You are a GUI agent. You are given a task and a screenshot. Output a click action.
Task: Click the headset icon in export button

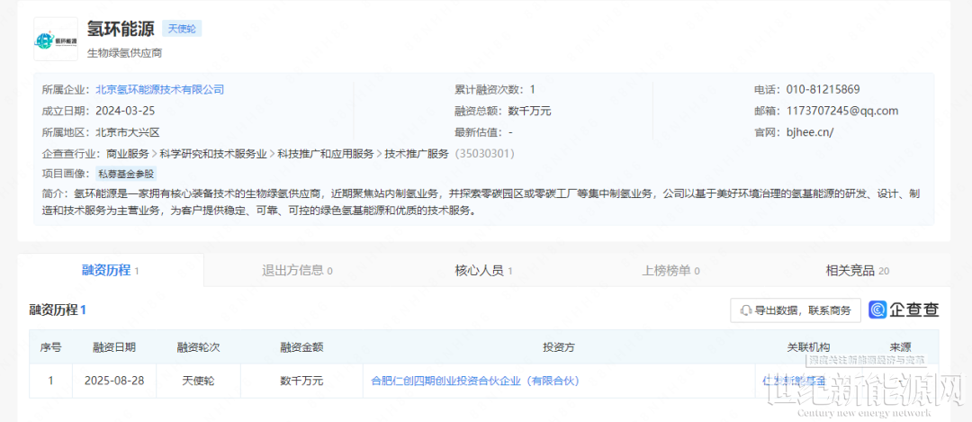[x=746, y=310]
